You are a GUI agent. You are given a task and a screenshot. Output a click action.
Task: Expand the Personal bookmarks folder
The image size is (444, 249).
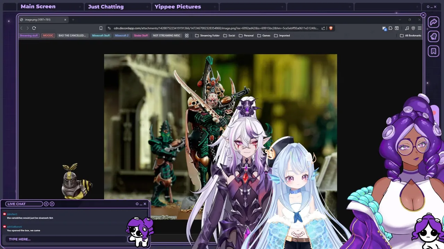pos(246,35)
